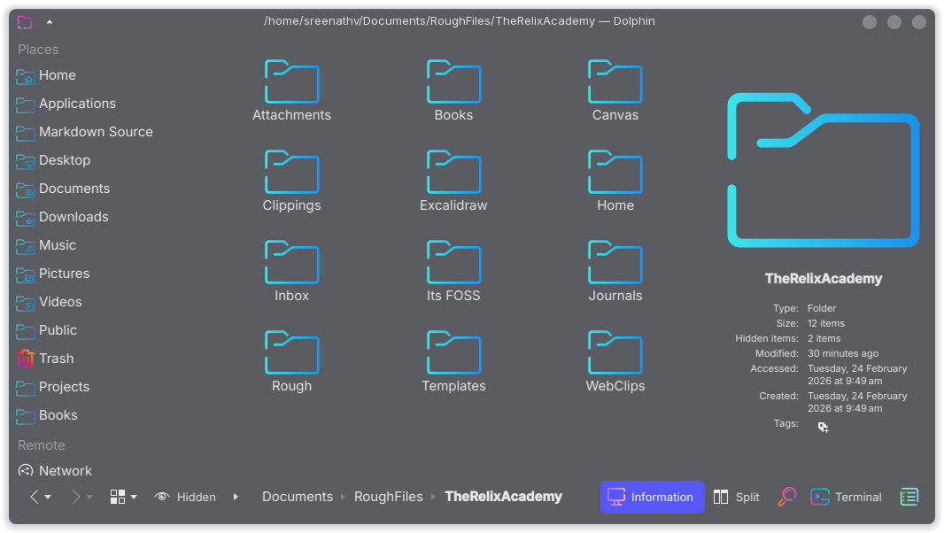Select the Home folder in file view

[x=615, y=181]
